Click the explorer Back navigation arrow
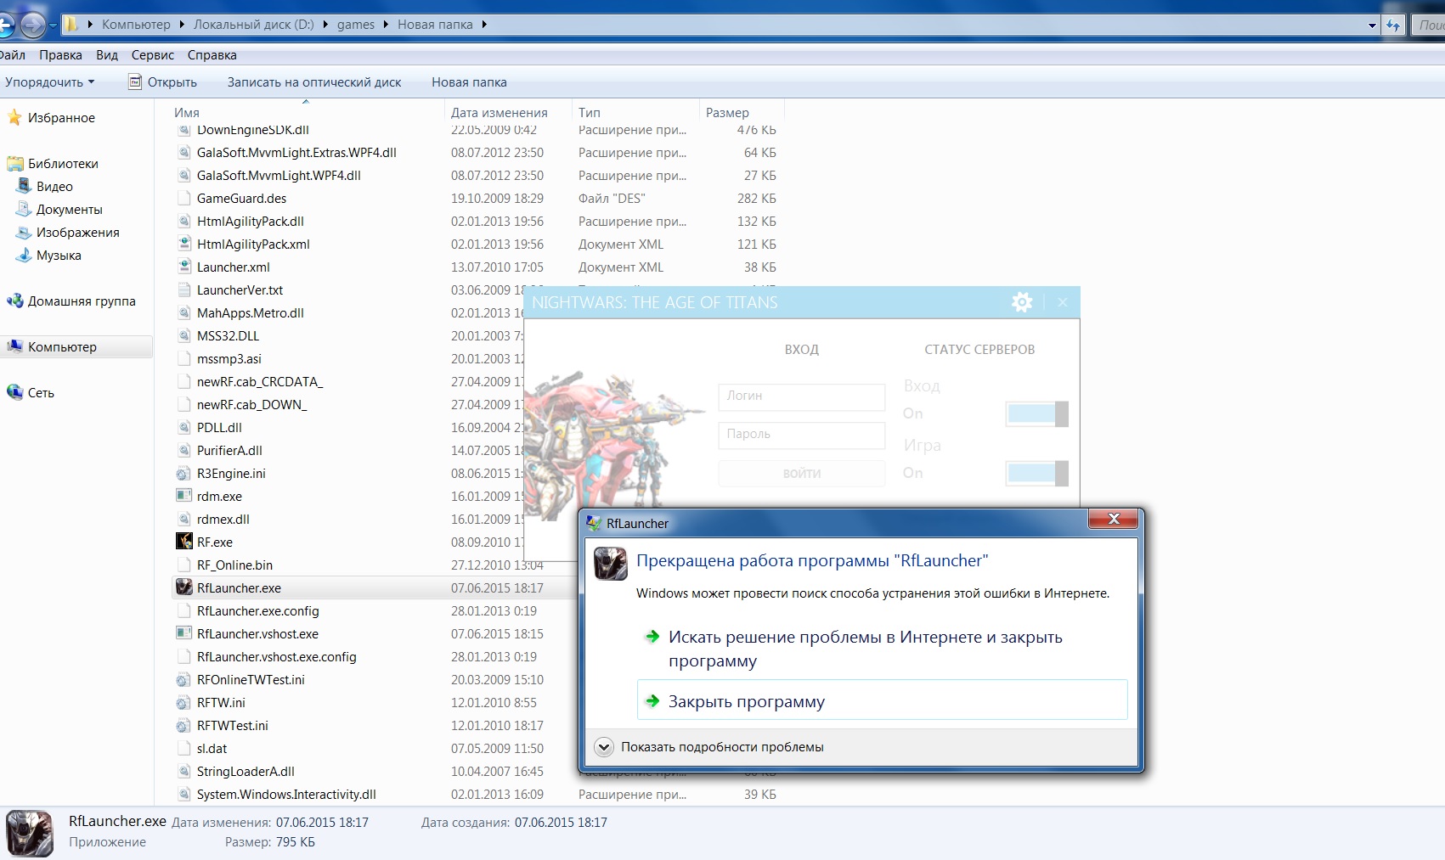Image resolution: width=1445 pixels, height=860 pixels. pos(4,25)
